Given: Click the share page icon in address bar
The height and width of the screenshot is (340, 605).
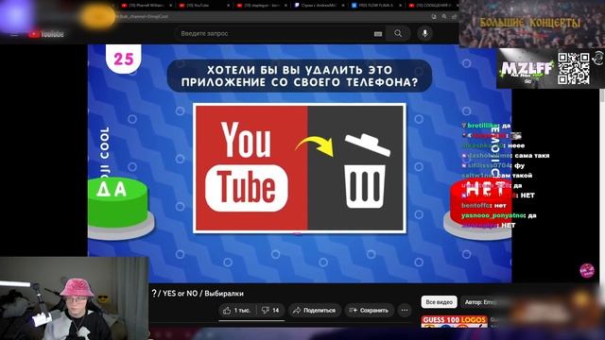Looking at the screenshot, I should coord(454,17).
